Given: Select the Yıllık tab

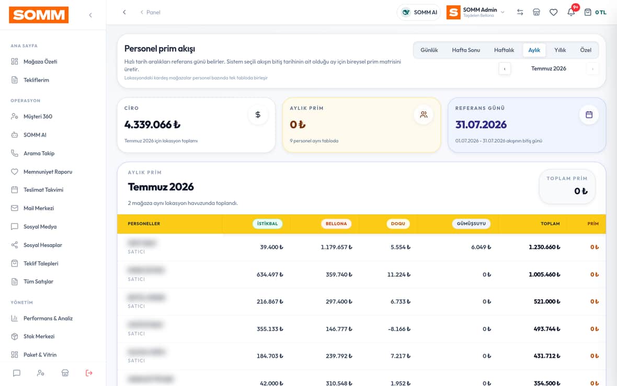Looking at the screenshot, I should click(x=560, y=50).
